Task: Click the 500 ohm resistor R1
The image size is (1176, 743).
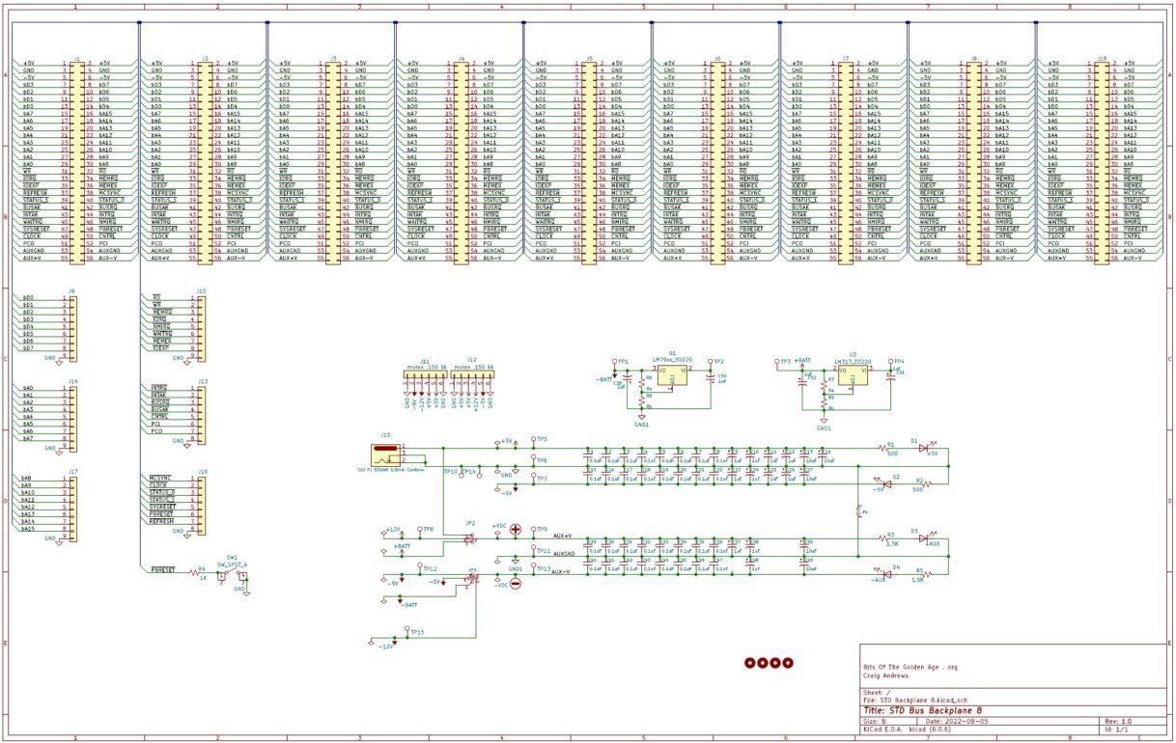Action: tap(883, 447)
